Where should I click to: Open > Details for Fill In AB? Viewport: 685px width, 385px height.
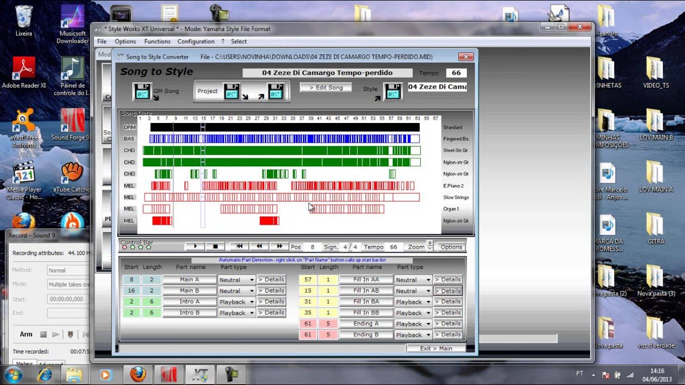coord(448,291)
